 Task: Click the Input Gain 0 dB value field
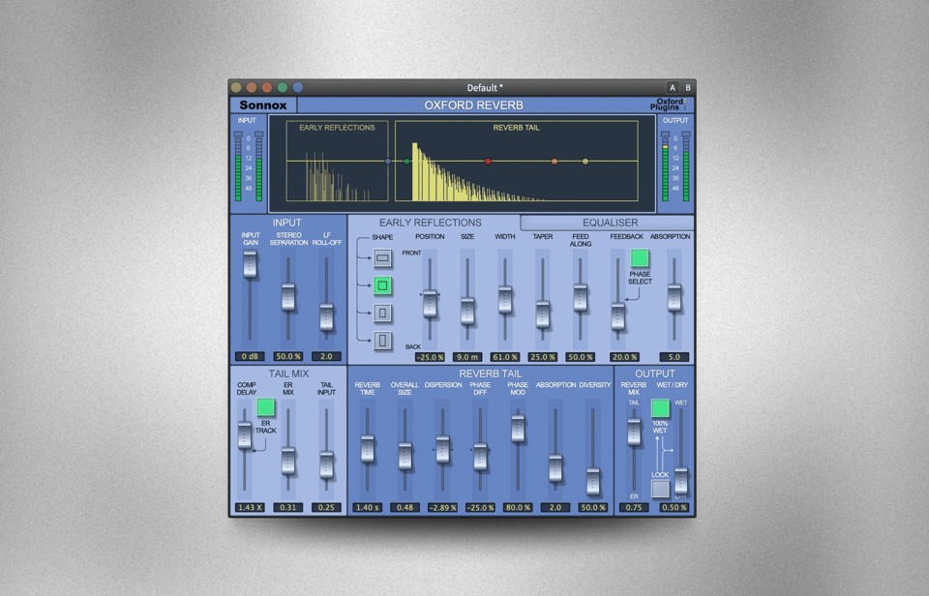tap(250, 357)
